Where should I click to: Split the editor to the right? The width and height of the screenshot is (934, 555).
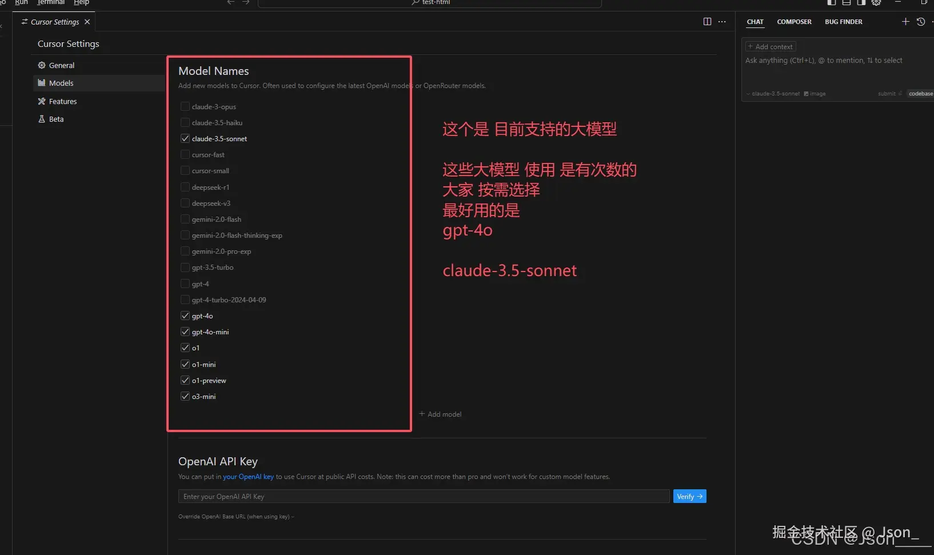click(707, 22)
